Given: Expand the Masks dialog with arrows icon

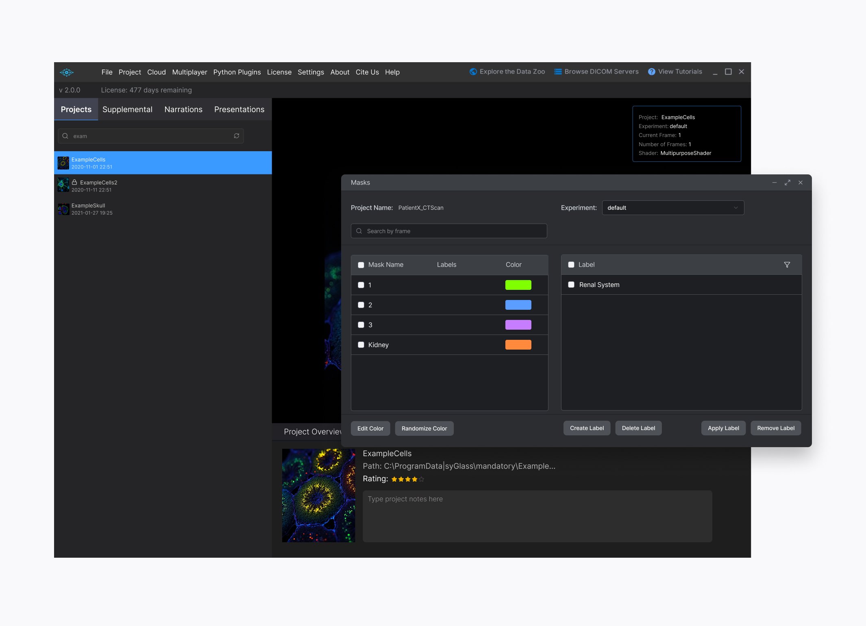Looking at the screenshot, I should (x=788, y=183).
